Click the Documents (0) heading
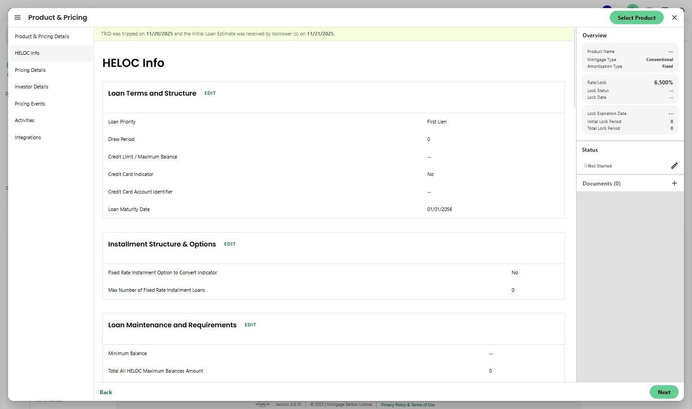Screen dimensions: 692x409 (601, 184)
